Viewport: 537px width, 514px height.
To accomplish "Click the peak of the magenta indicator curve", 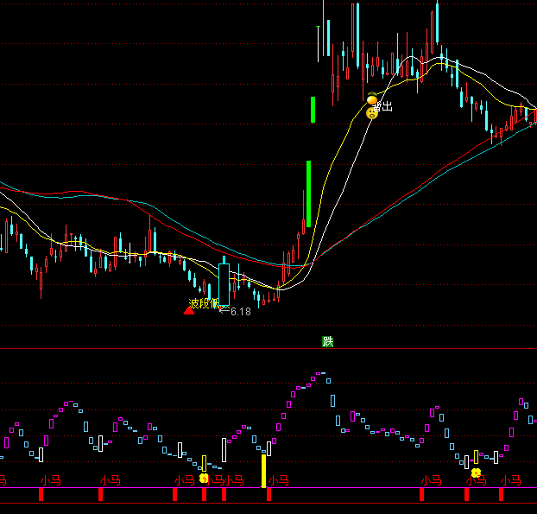I will click(x=323, y=373).
